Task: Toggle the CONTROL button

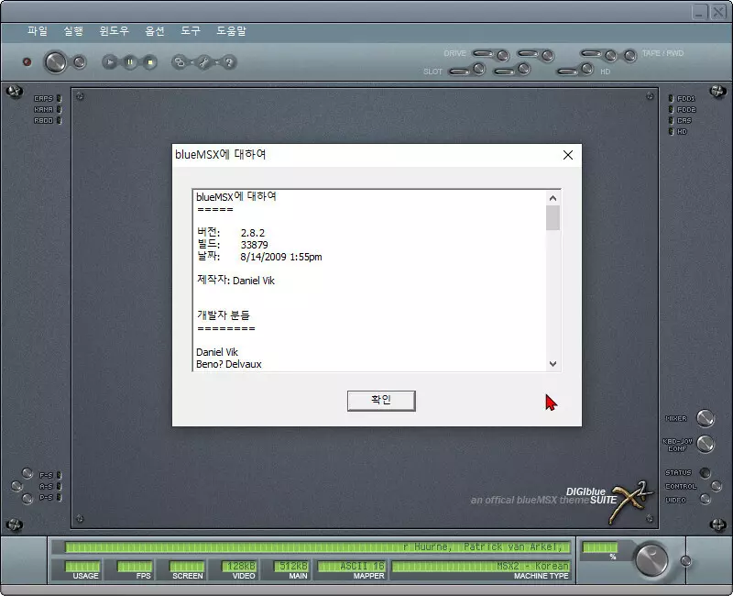Action: (x=717, y=486)
